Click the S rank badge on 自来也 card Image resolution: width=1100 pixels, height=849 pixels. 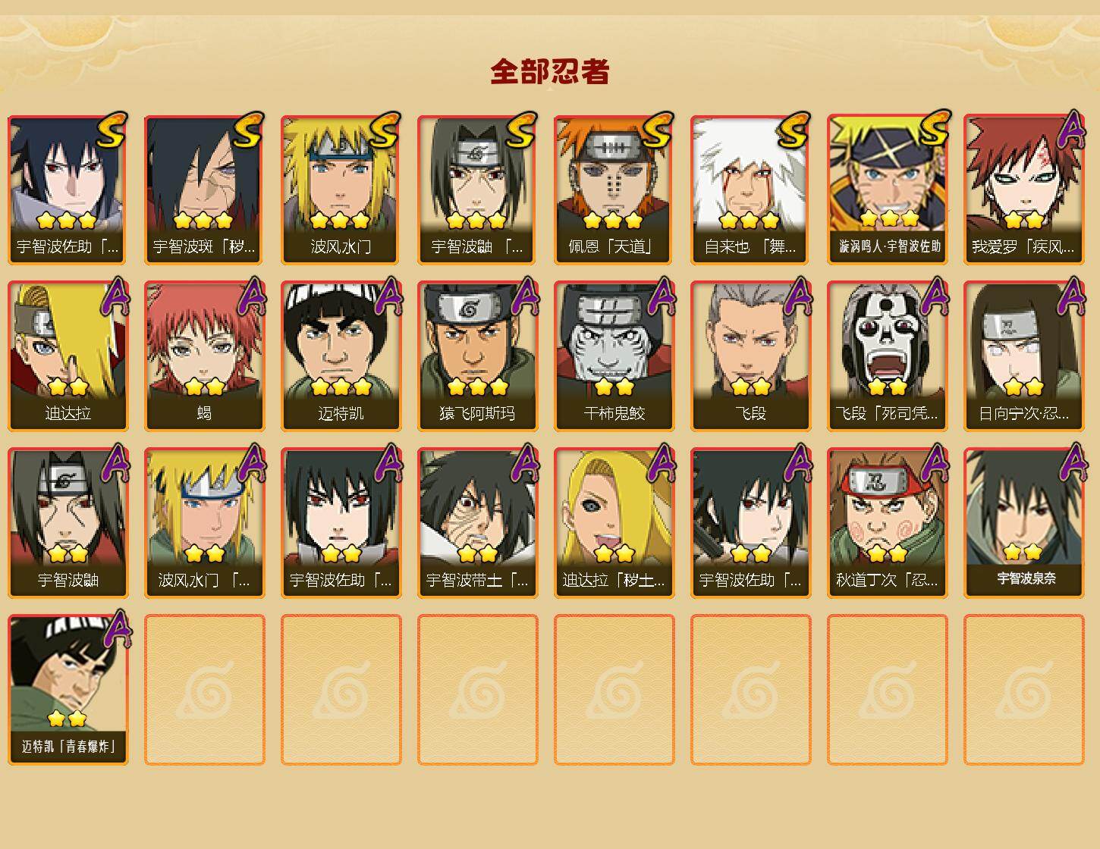[793, 130]
